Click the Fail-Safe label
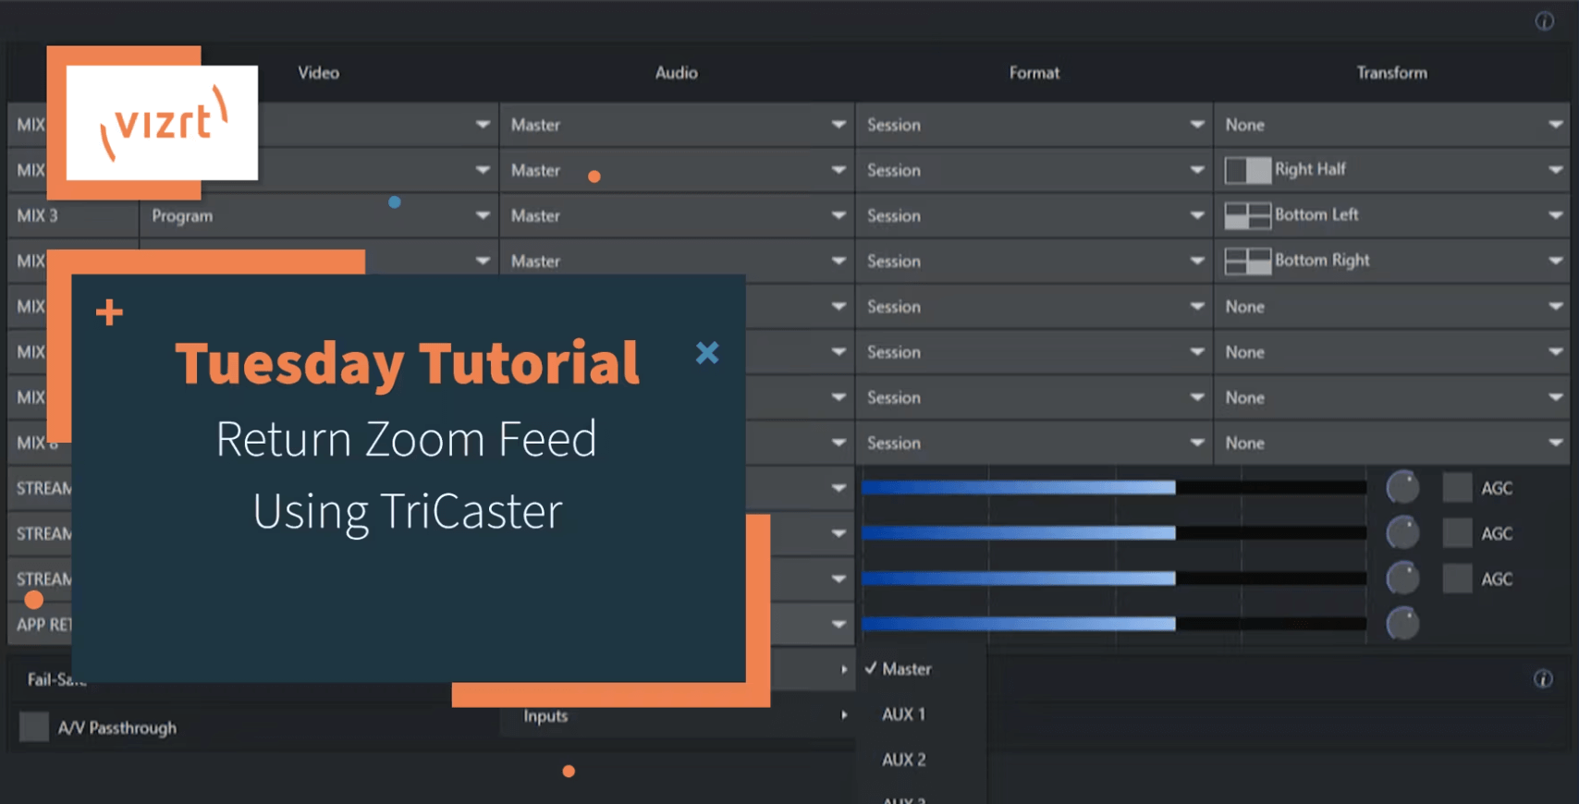 point(56,679)
